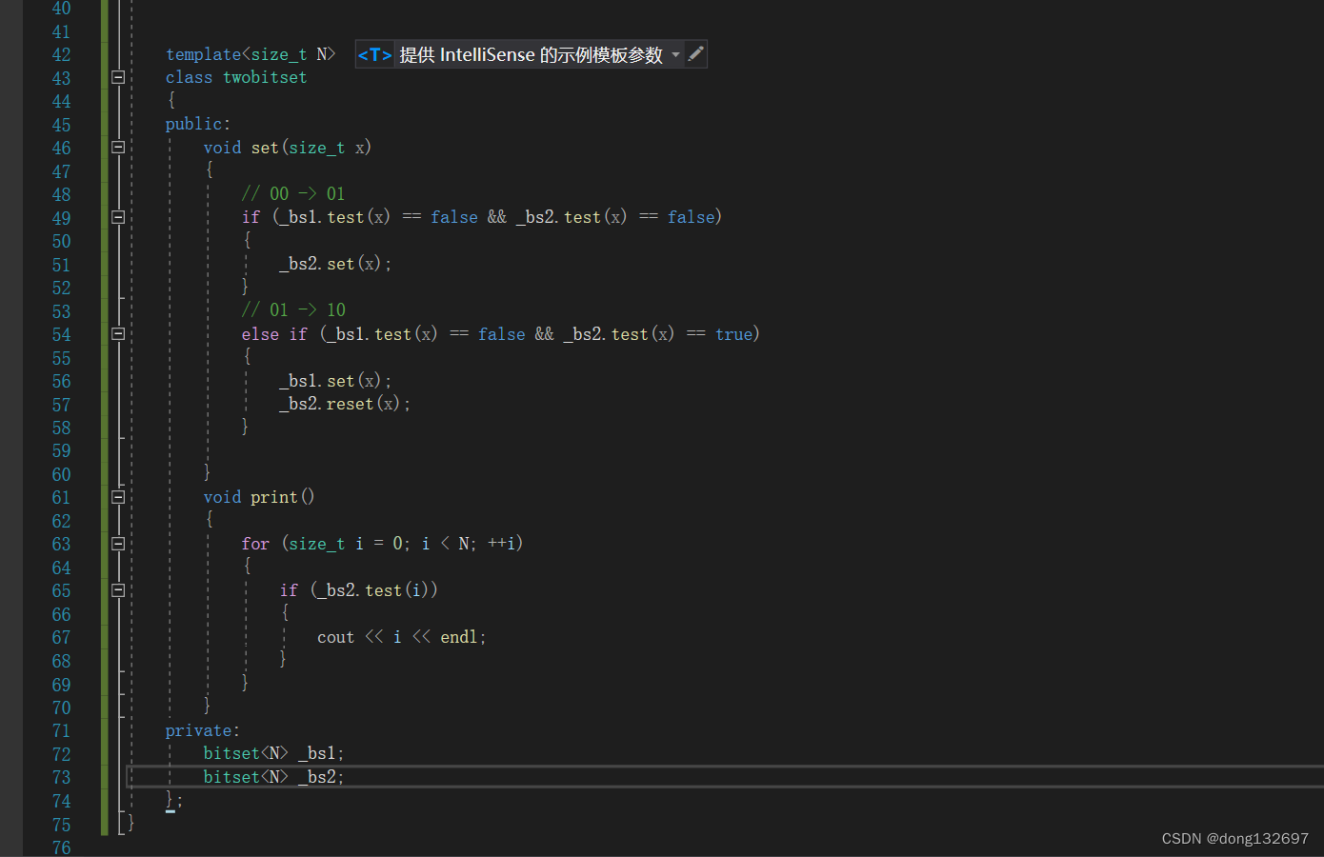
Task: Click template<size_t N> on line 42
Action: click(251, 54)
